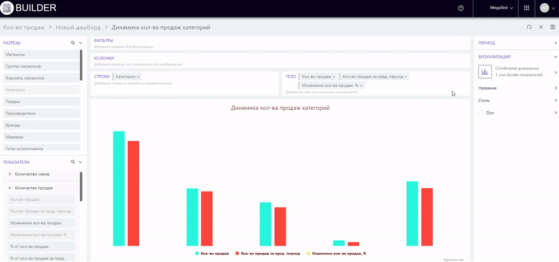This screenshot has width=559, height=262.
Task: Click the refresh icon in the breadcrumb bar
Action: [529, 27]
